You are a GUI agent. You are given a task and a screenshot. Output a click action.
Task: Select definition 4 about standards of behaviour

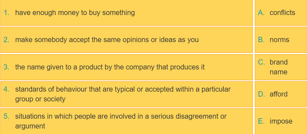click(127, 94)
